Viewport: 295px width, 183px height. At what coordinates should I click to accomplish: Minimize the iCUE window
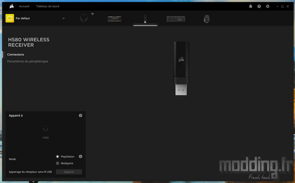277,6
